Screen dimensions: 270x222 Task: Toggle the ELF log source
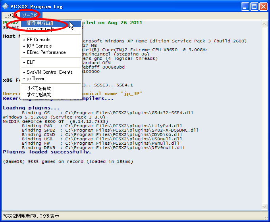click(51, 62)
